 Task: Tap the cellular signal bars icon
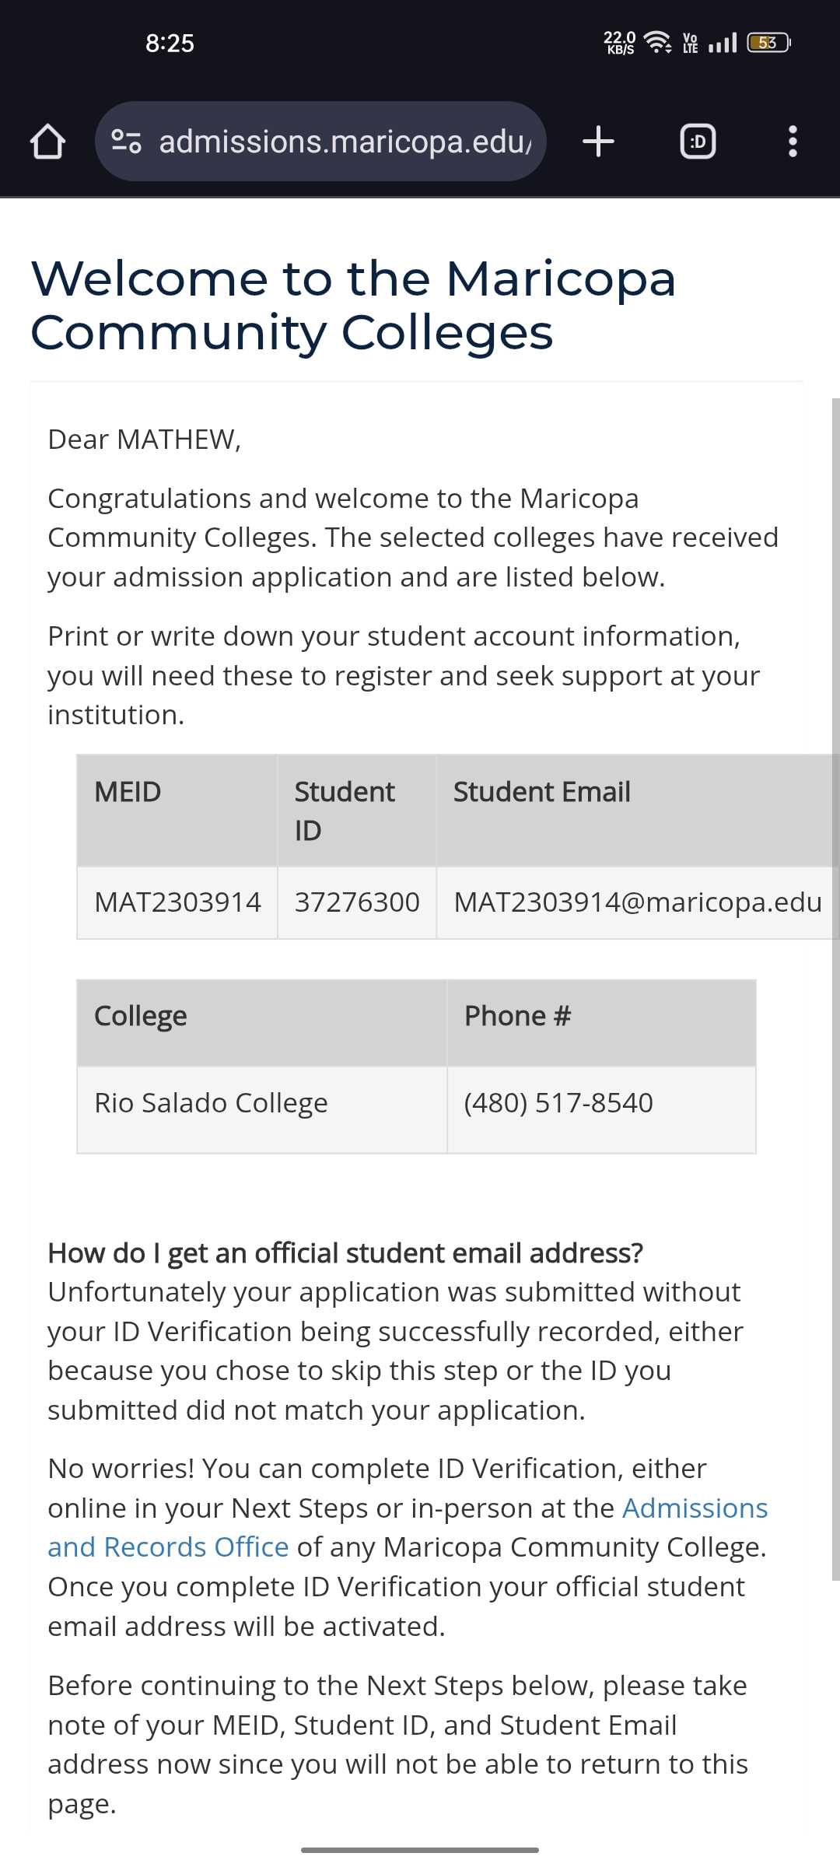[x=723, y=43]
